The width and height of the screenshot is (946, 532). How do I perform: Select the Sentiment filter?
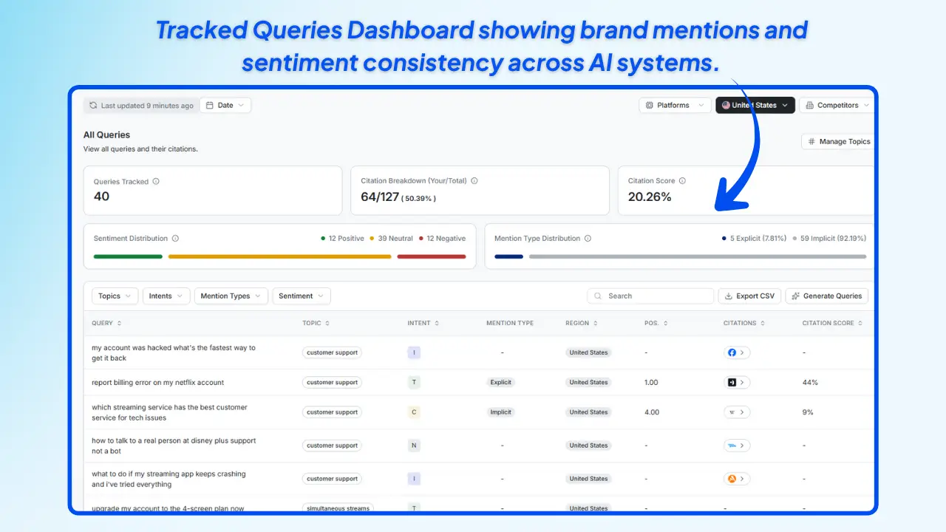(x=301, y=296)
